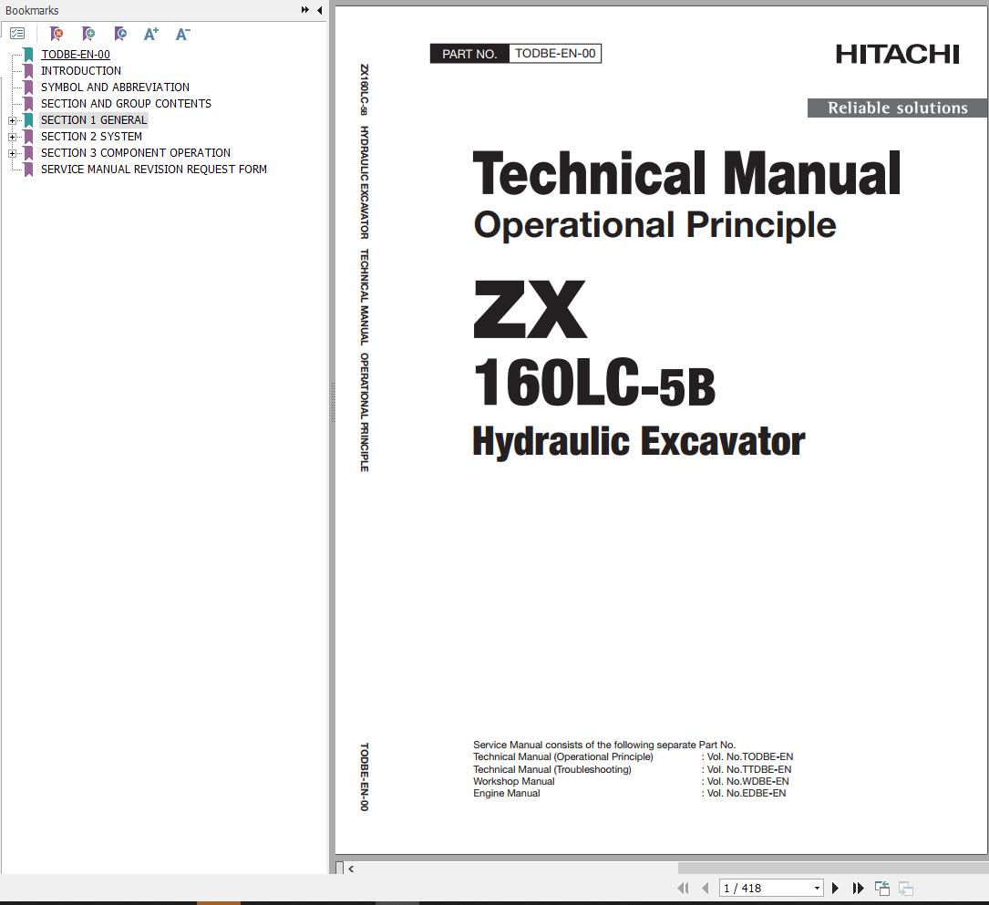Click the PART NO. label on the page
Screen dimensions: 989x905
(x=469, y=54)
